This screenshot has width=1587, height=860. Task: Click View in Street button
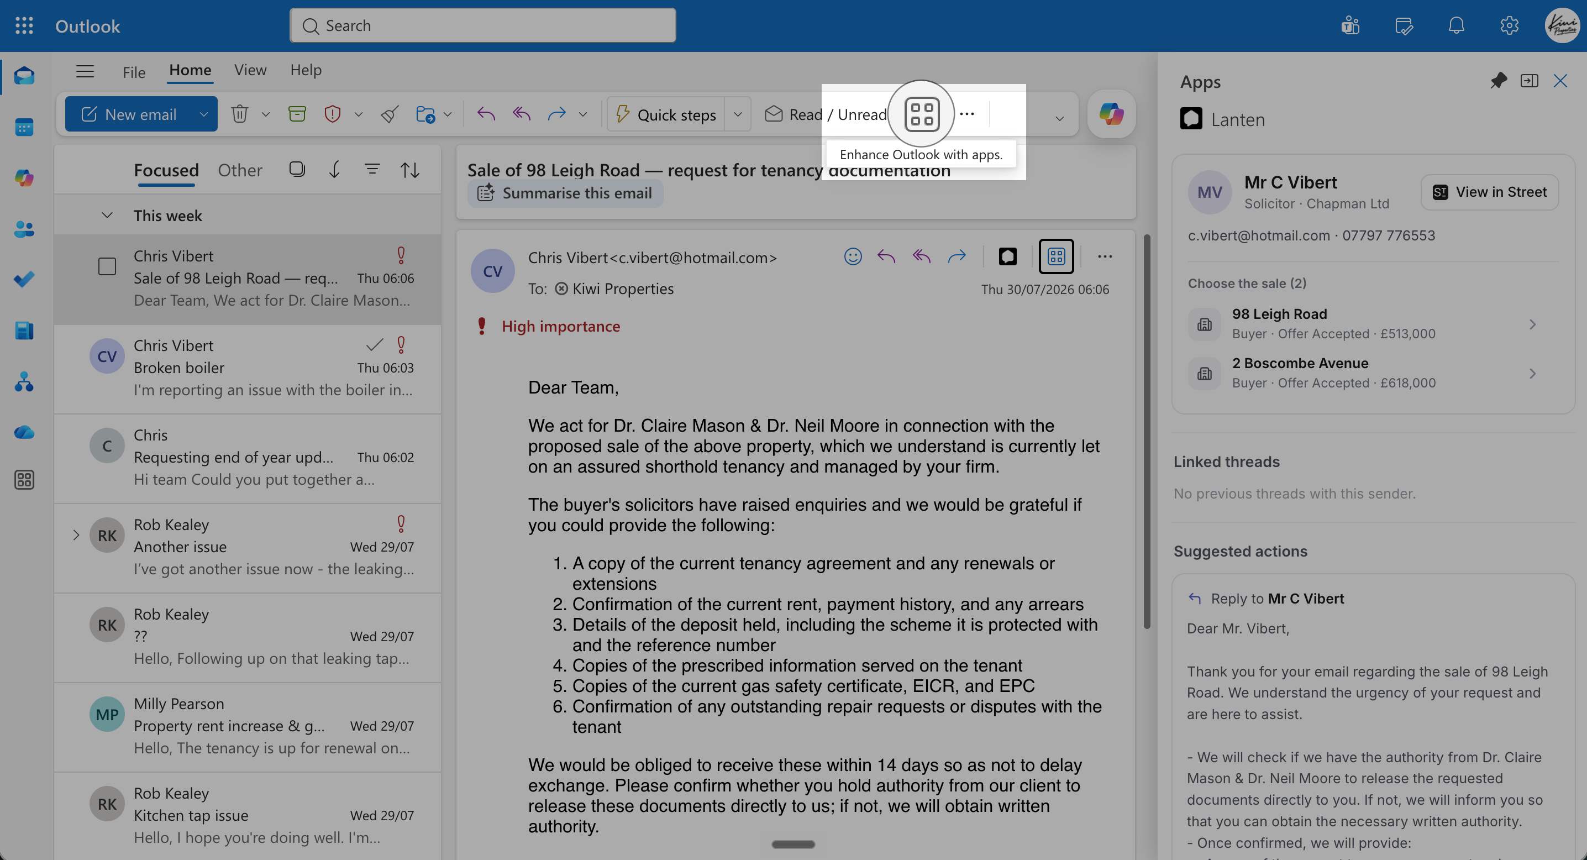[x=1490, y=192]
